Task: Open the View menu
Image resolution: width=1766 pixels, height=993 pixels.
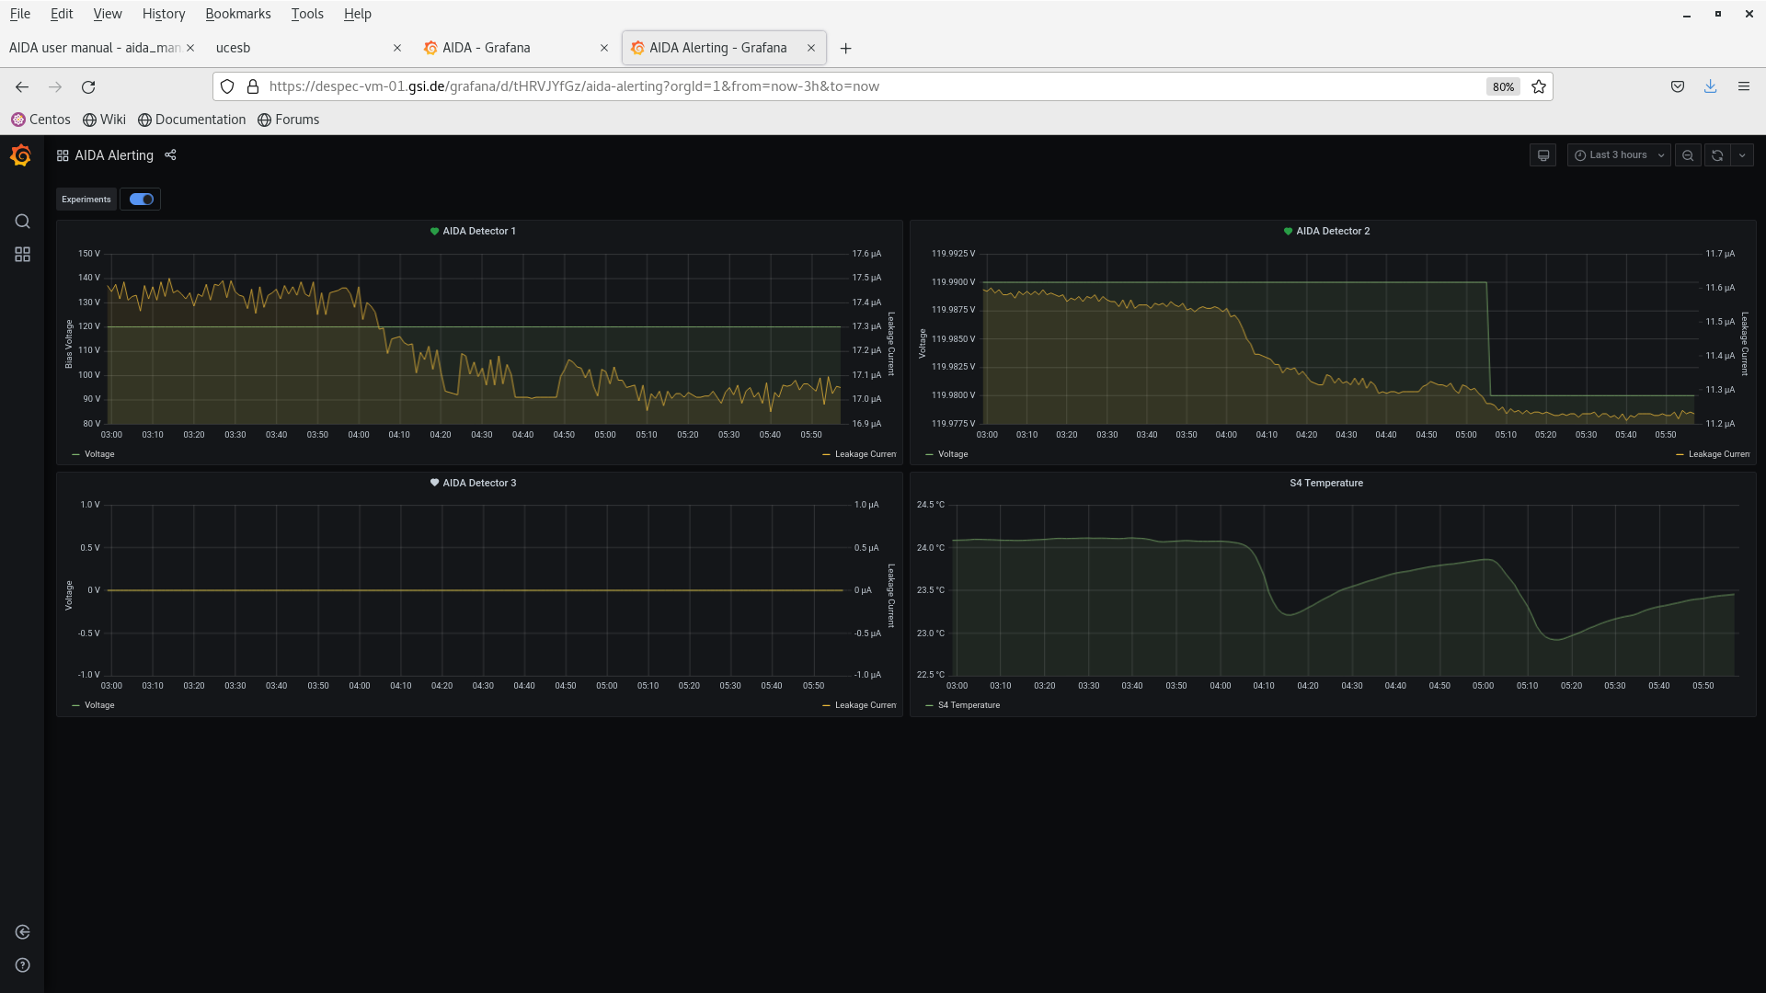Action: point(108,14)
